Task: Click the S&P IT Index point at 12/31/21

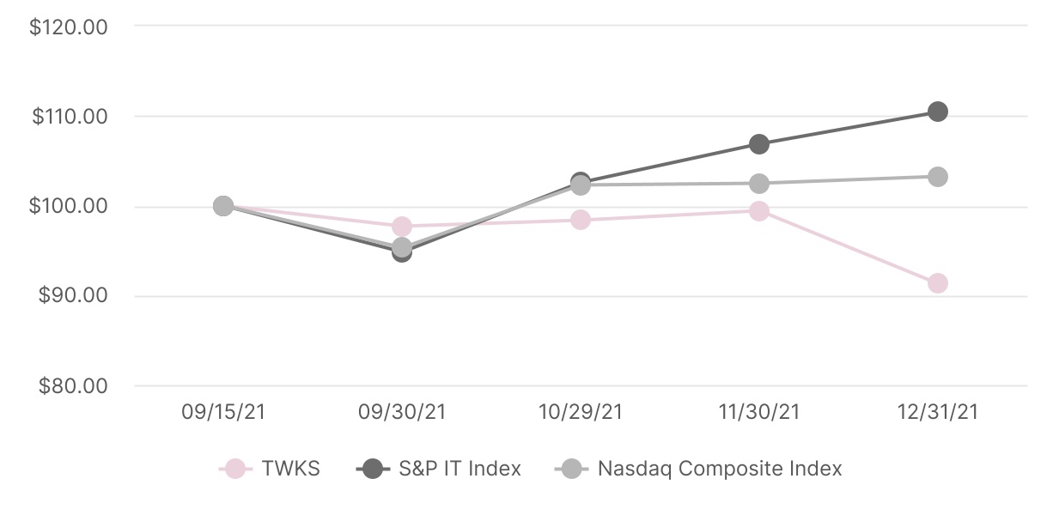Action: 938,112
